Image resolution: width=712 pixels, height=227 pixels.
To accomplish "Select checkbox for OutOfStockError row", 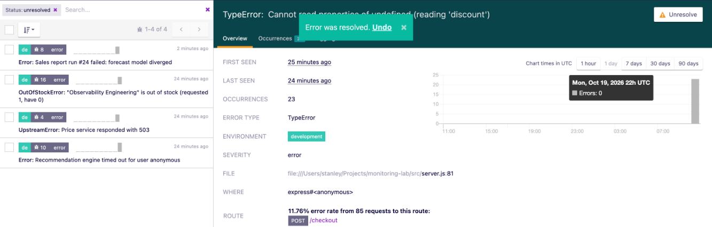I will coord(9,79).
